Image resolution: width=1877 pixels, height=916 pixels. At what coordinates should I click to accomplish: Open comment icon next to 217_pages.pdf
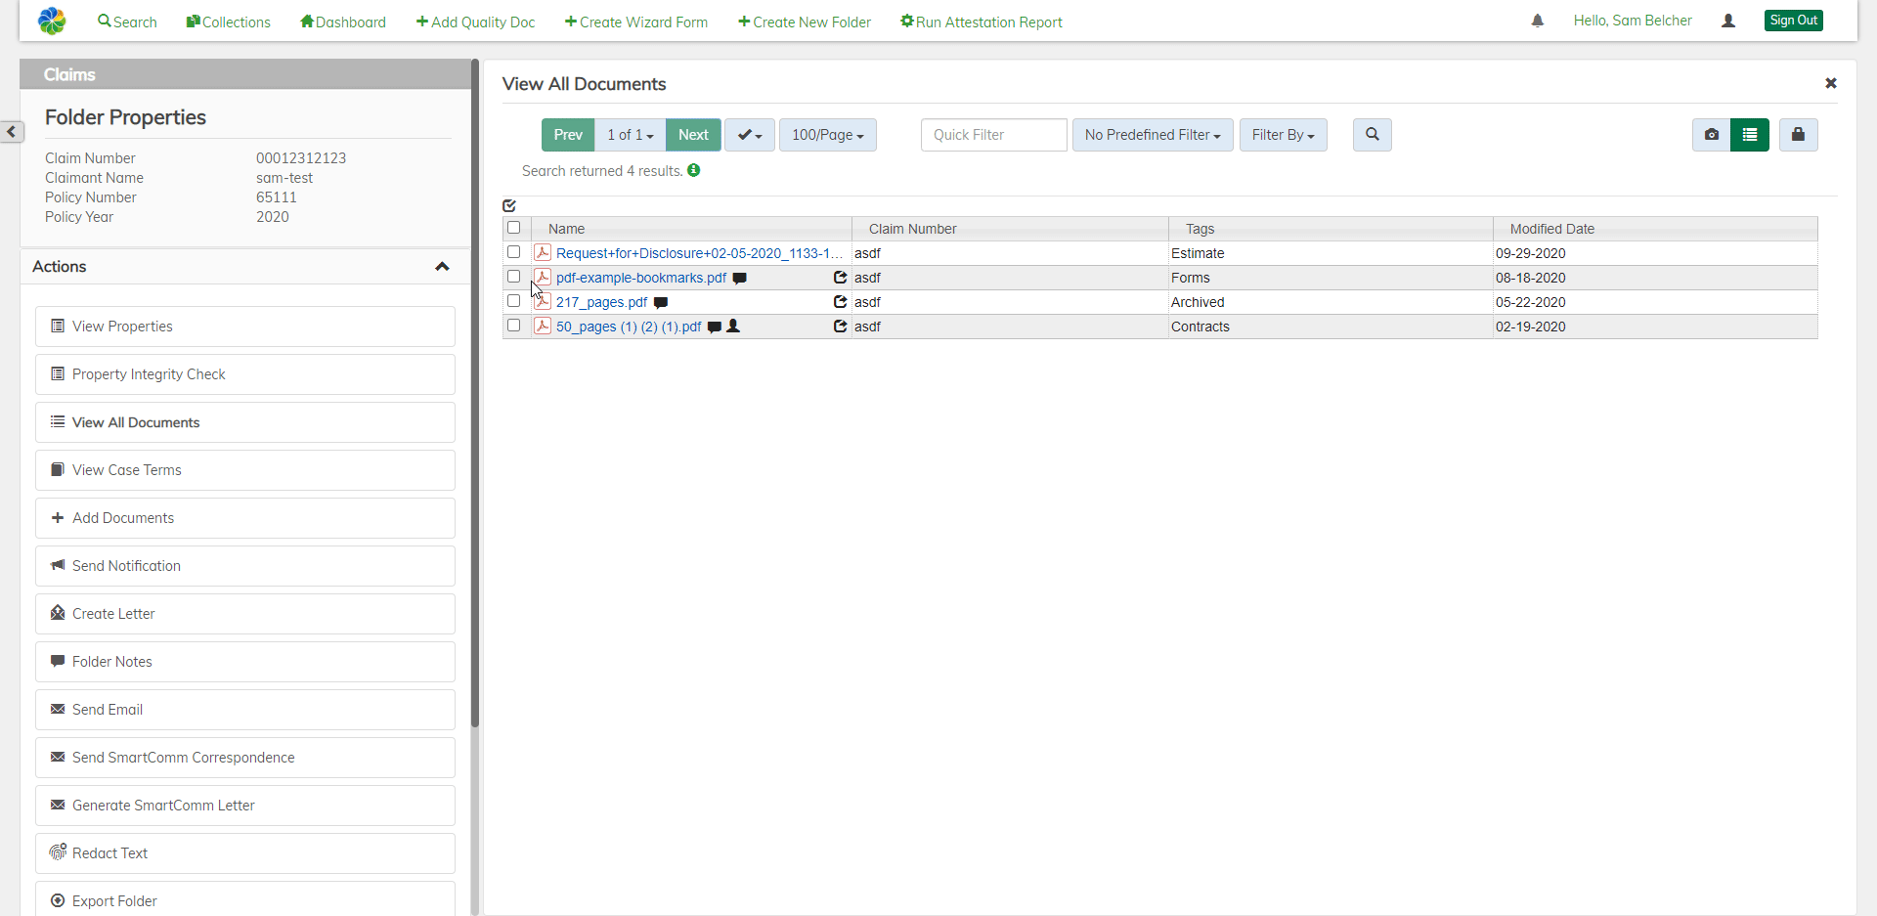[661, 303]
